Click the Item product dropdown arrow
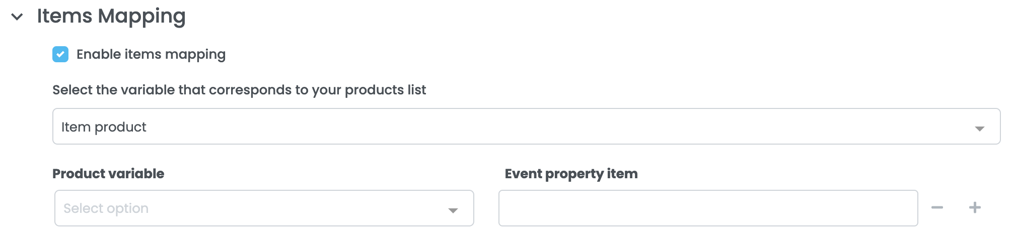1013x241 pixels. [x=979, y=129]
